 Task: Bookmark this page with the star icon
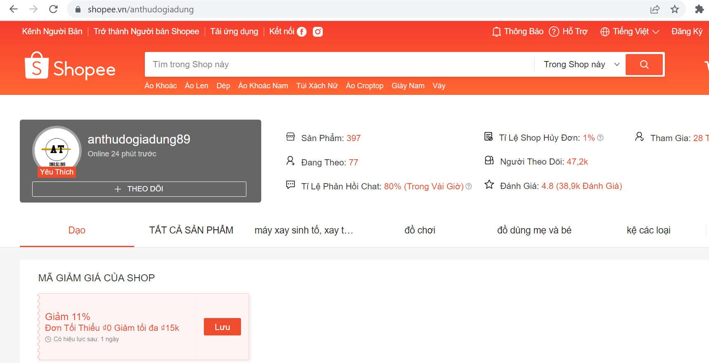click(675, 9)
